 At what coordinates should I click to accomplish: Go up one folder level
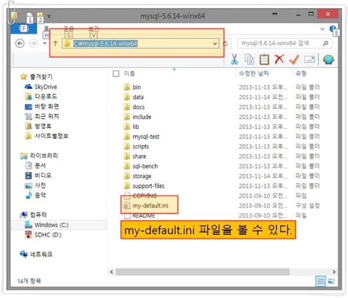tap(55, 43)
